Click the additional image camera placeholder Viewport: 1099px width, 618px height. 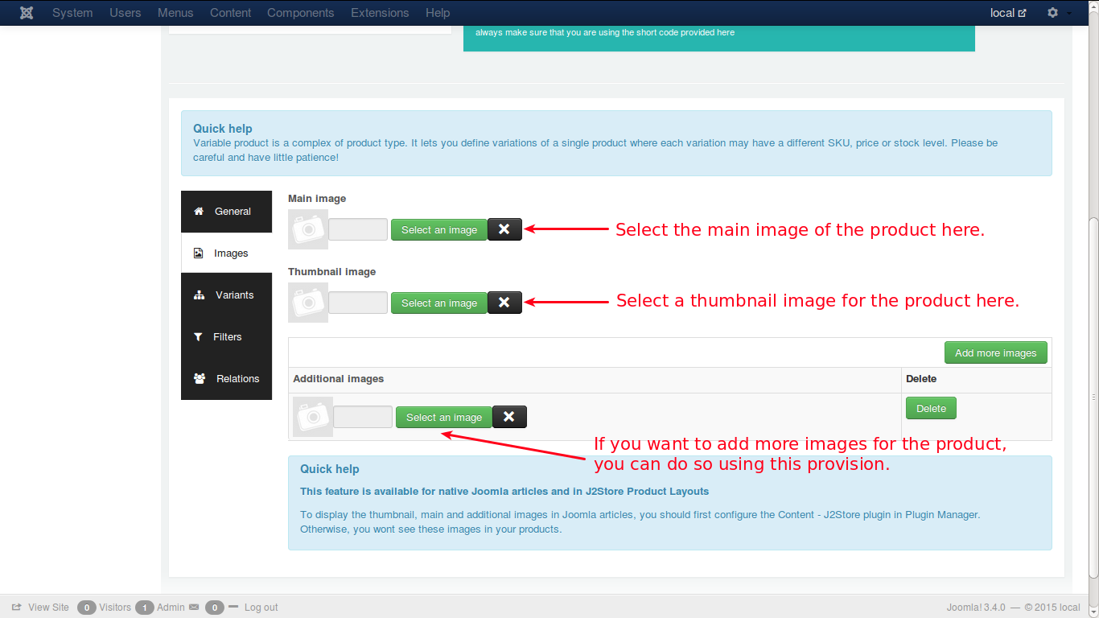313,417
